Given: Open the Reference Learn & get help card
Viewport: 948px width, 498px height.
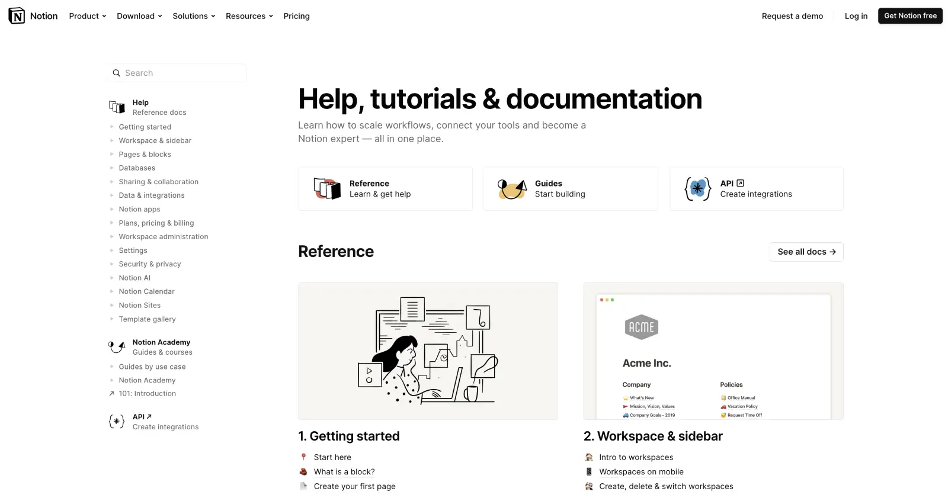Looking at the screenshot, I should [x=385, y=189].
